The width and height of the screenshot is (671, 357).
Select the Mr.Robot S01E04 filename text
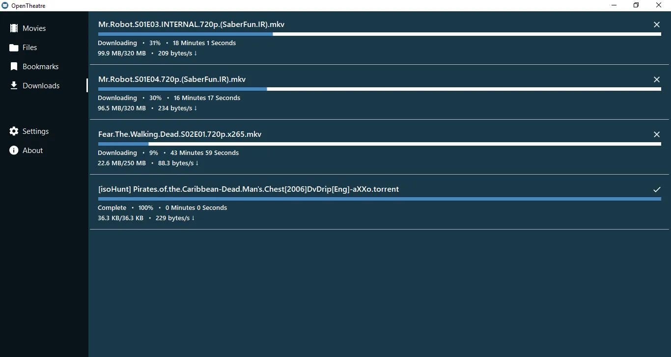coord(172,79)
